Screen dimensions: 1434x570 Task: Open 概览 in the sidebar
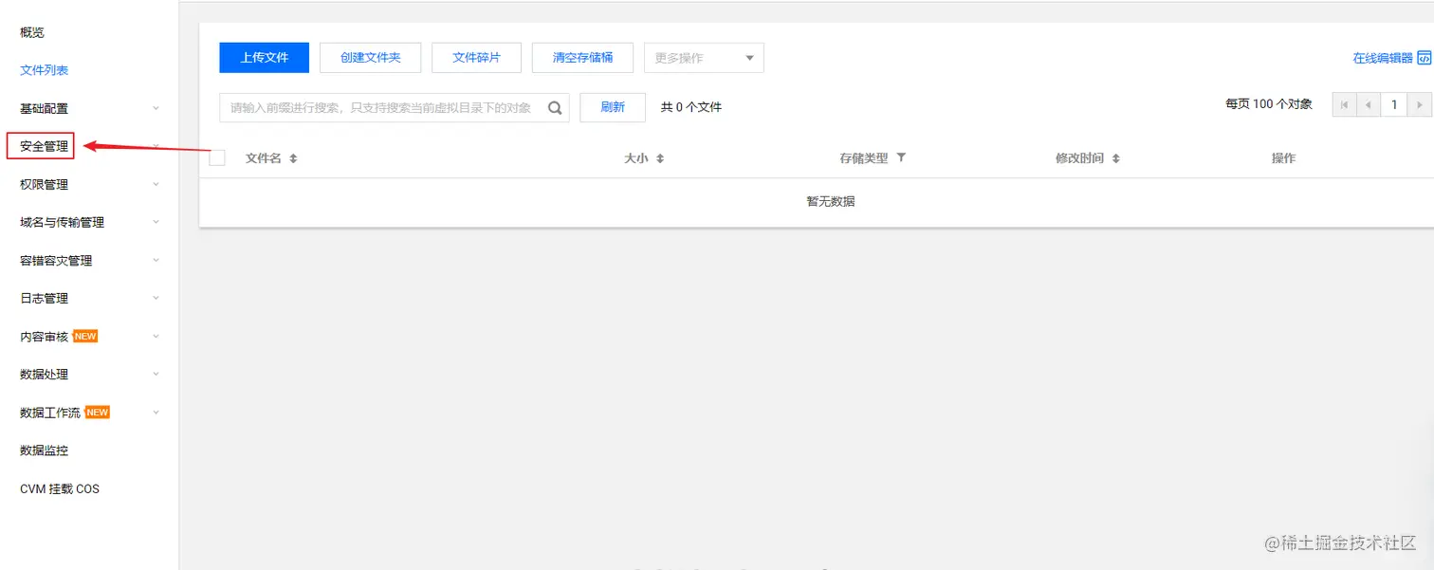32,32
